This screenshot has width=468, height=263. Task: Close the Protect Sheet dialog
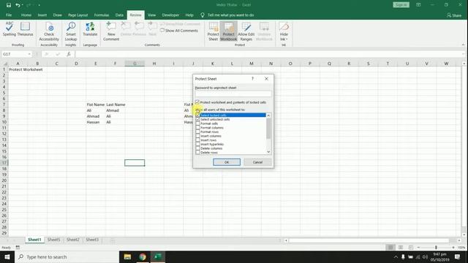coord(266,79)
